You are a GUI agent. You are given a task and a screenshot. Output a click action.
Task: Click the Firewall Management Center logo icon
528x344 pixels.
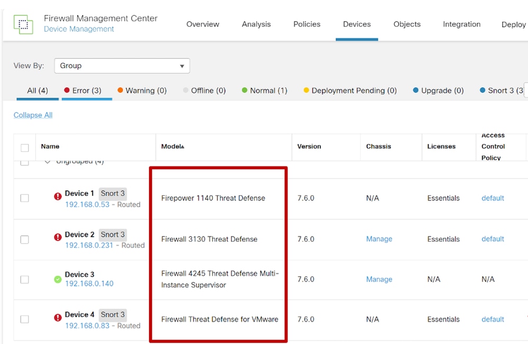23,24
